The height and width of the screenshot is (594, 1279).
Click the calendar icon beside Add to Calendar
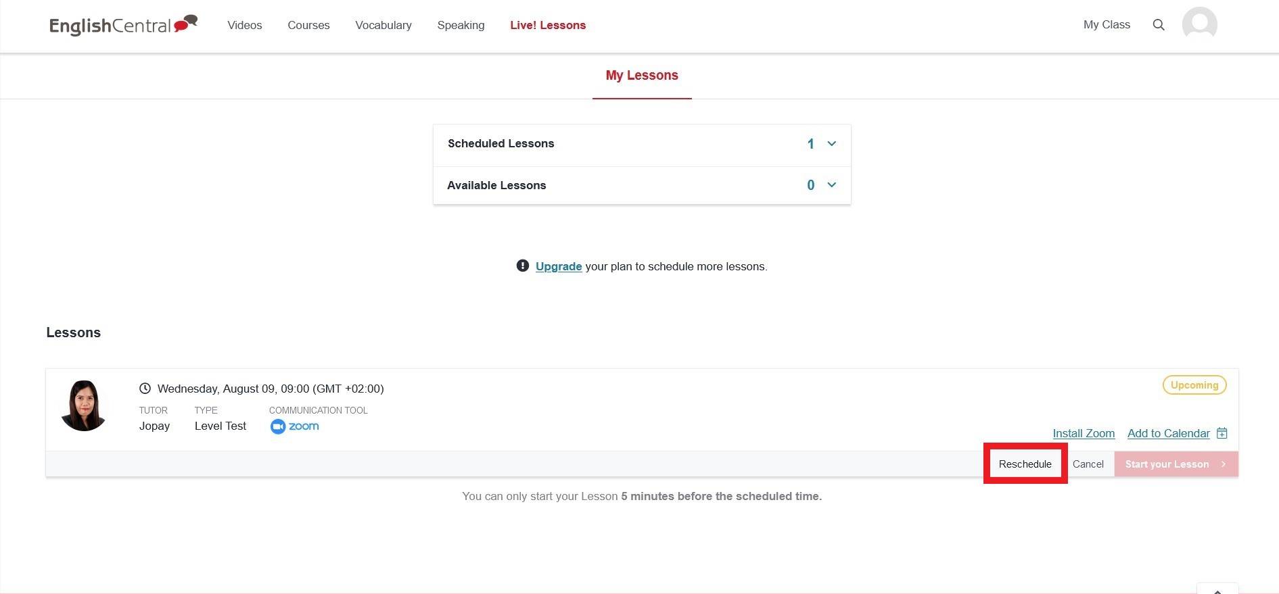coord(1222,433)
